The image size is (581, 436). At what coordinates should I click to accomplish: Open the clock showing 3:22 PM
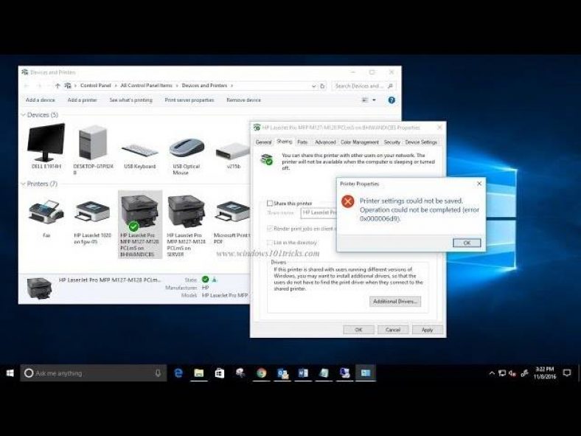(x=545, y=373)
